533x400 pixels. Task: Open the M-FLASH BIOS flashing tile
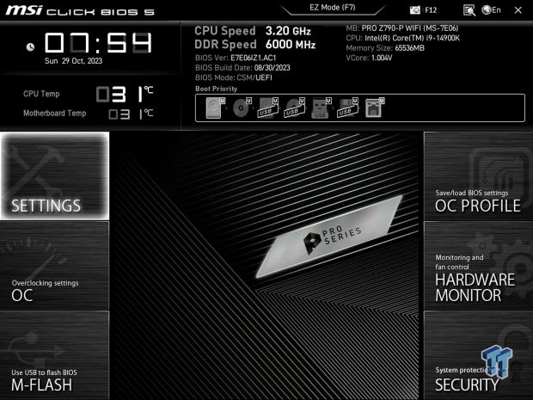click(55, 355)
